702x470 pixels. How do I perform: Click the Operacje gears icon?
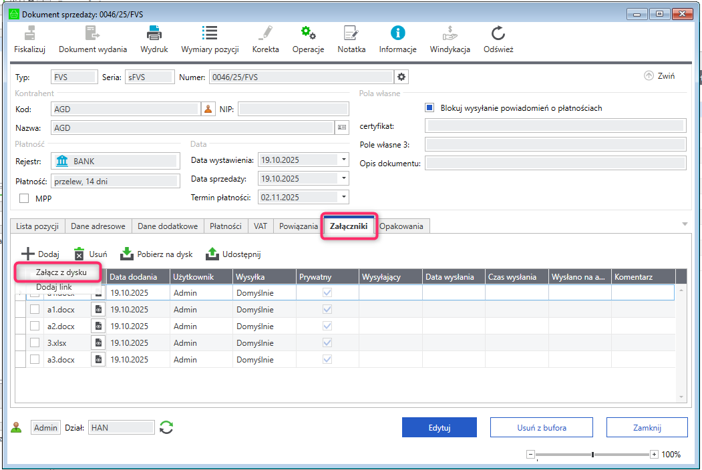(308, 33)
